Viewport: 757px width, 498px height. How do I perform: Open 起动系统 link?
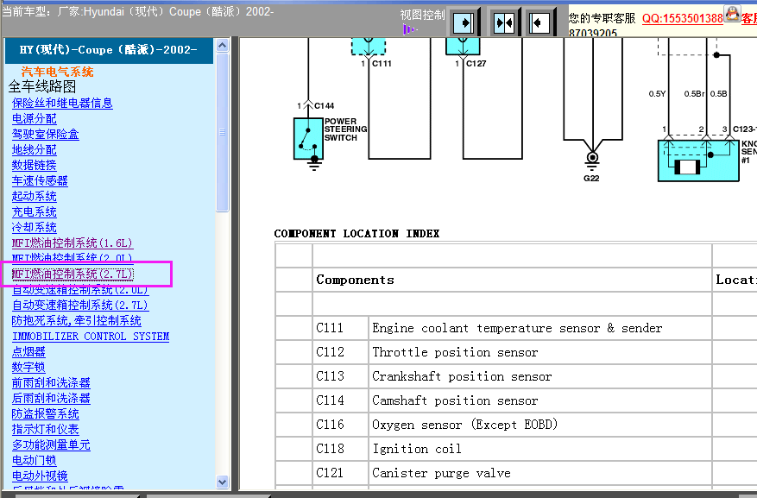pos(35,196)
